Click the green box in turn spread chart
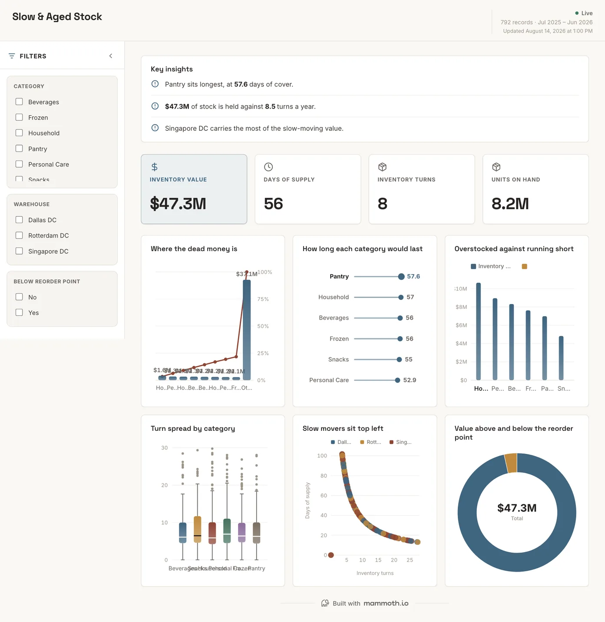Image resolution: width=605 pixels, height=622 pixels. click(227, 531)
